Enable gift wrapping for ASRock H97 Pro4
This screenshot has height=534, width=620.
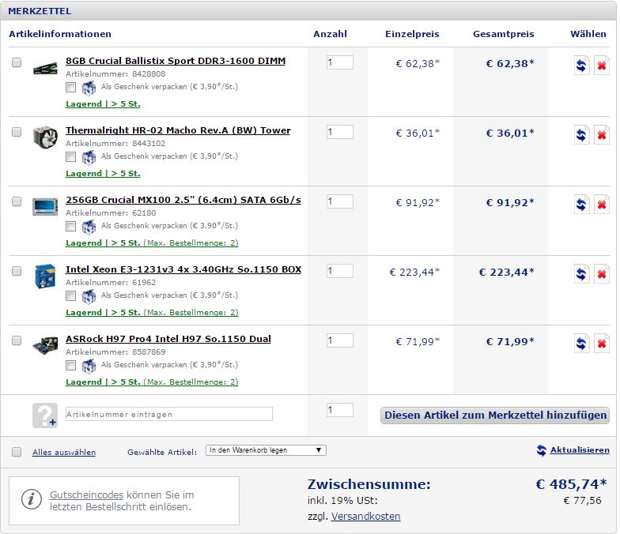71,365
